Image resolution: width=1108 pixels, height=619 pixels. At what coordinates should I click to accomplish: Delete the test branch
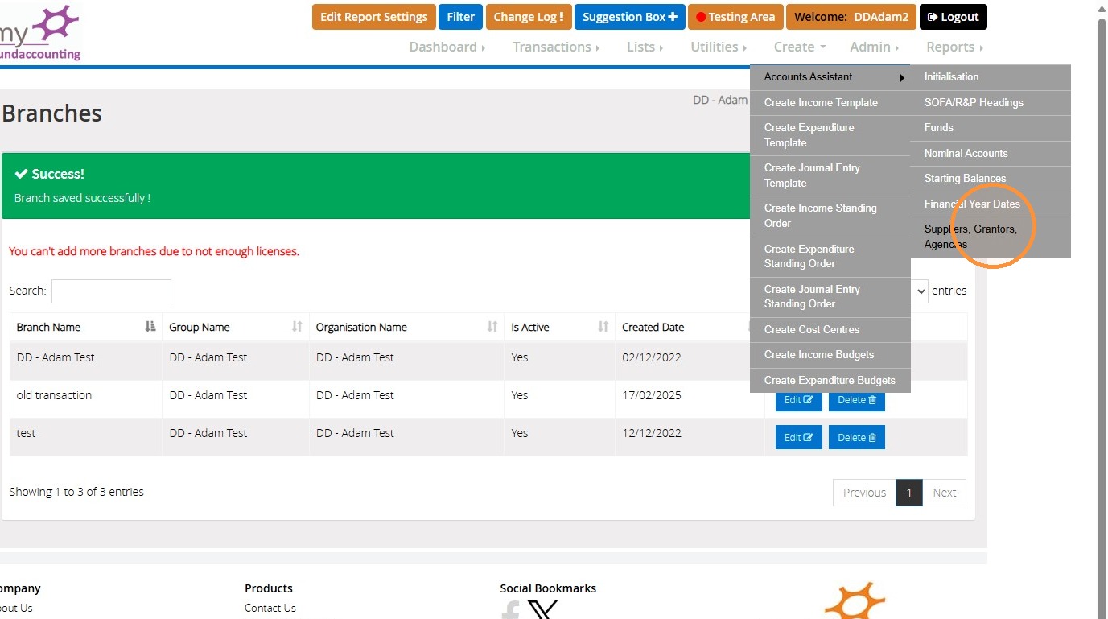[856, 438]
